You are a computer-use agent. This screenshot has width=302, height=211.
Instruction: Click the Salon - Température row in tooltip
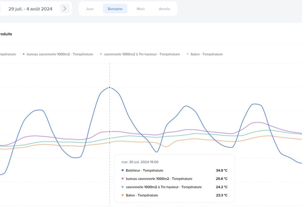click(142, 195)
